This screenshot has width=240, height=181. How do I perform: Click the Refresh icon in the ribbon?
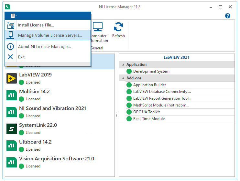point(118,27)
